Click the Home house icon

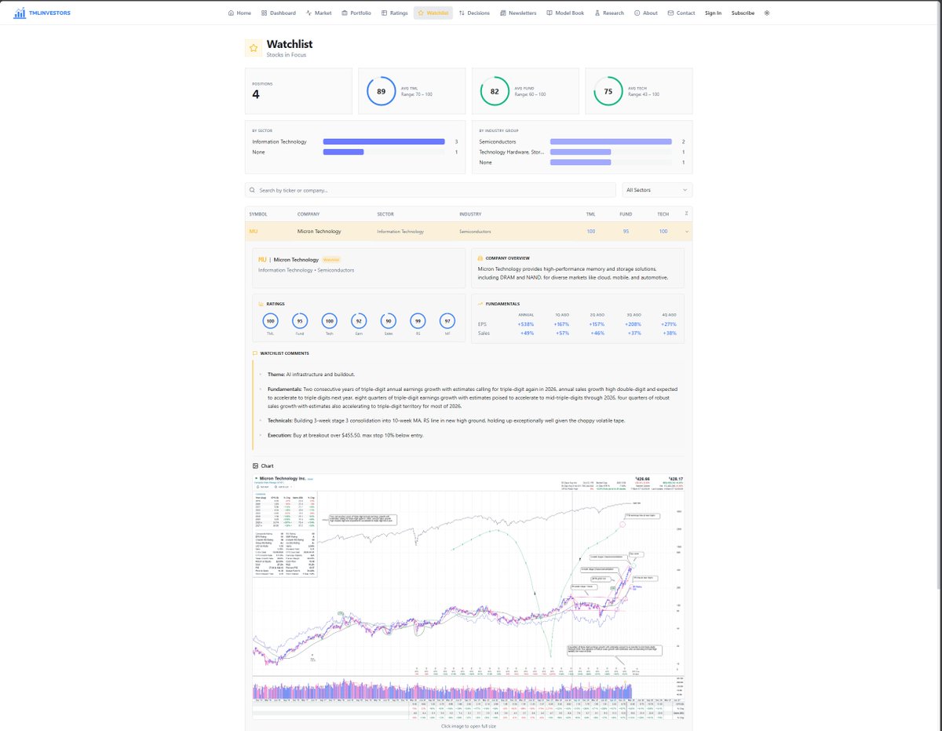[x=231, y=13]
